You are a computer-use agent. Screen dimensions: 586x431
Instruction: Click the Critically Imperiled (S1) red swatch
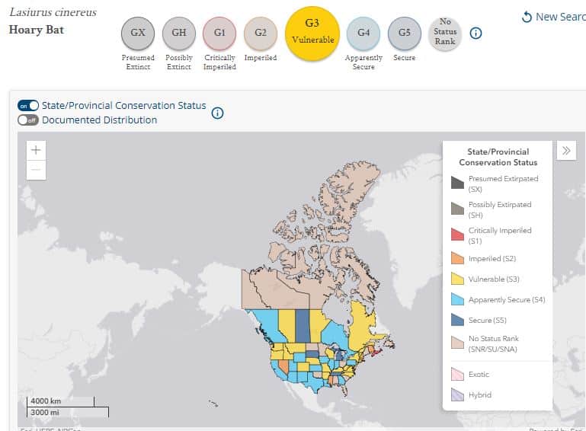tap(457, 235)
